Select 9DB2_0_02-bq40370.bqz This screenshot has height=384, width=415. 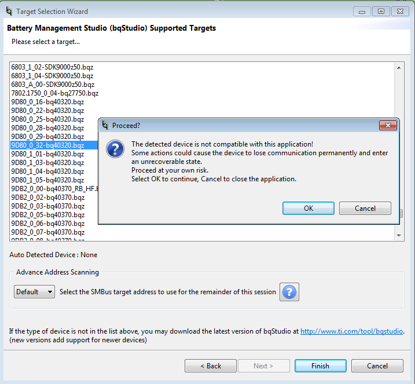click(x=48, y=198)
